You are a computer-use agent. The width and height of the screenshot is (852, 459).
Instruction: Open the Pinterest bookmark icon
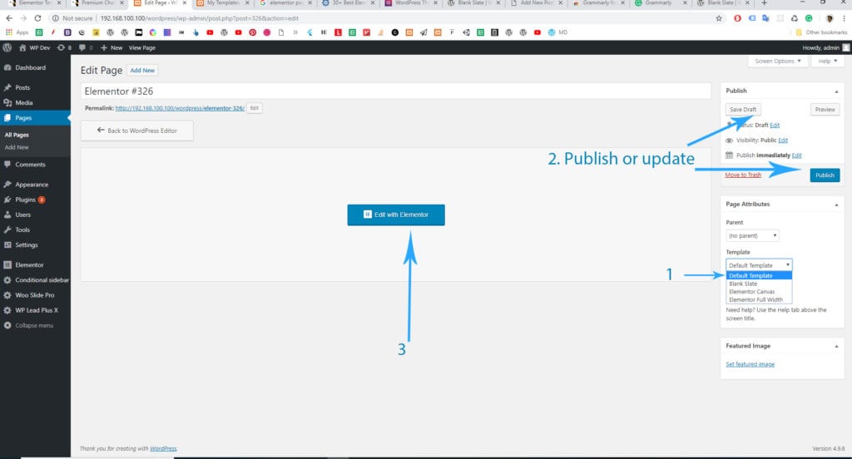click(x=253, y=32)
